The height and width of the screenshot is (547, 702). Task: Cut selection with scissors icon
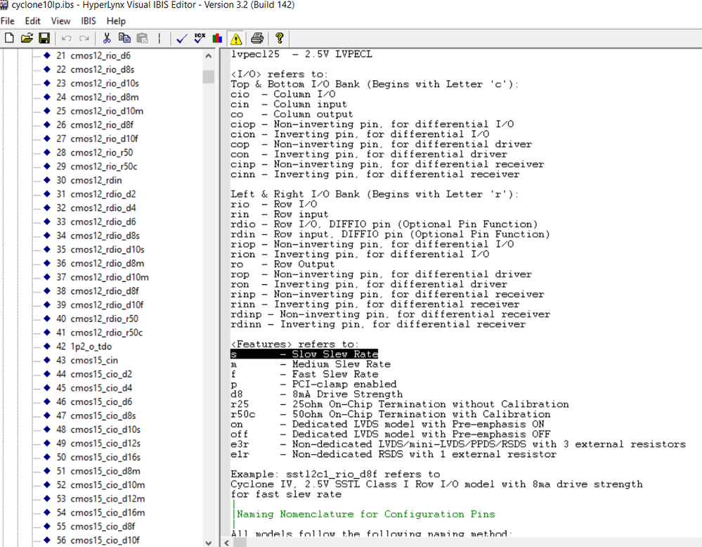tap(107, 38)
